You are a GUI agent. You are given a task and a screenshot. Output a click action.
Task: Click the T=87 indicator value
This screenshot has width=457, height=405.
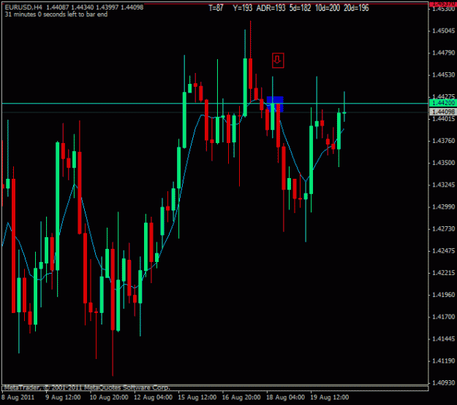coord(216,8)
